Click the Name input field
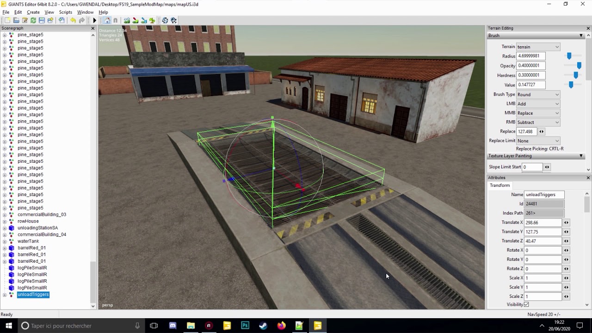This screenshot has height=333, width=592. click(x=544, y=195)
